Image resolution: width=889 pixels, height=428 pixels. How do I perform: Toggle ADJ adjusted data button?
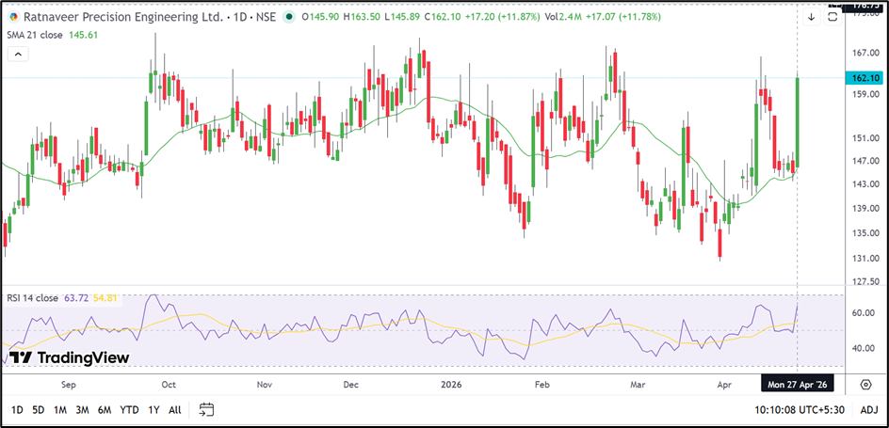tap(868, 409)
